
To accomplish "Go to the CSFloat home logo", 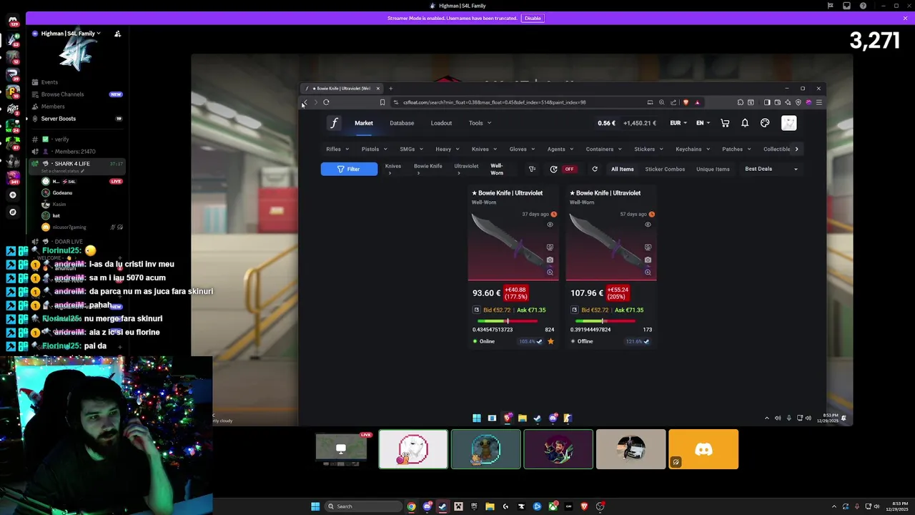I will coord(334,123).
